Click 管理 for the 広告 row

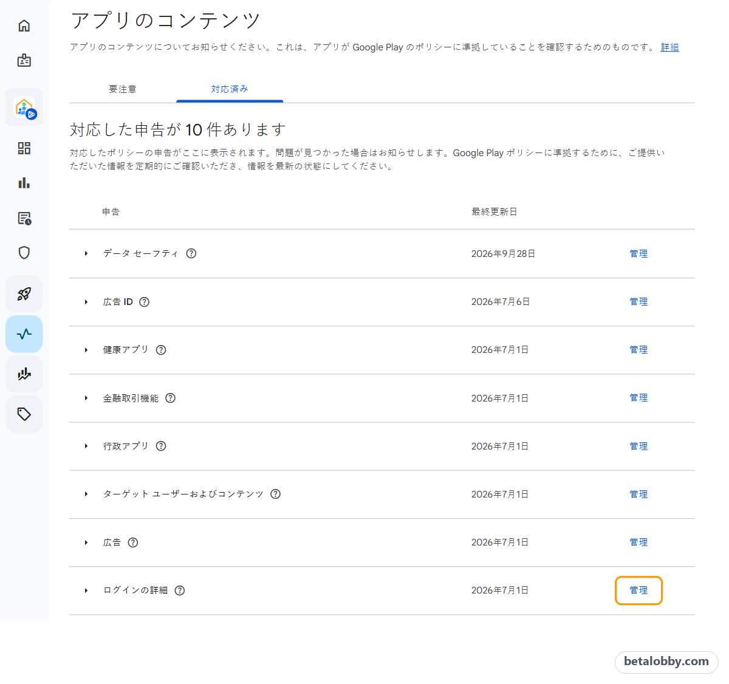pos(638,542)
